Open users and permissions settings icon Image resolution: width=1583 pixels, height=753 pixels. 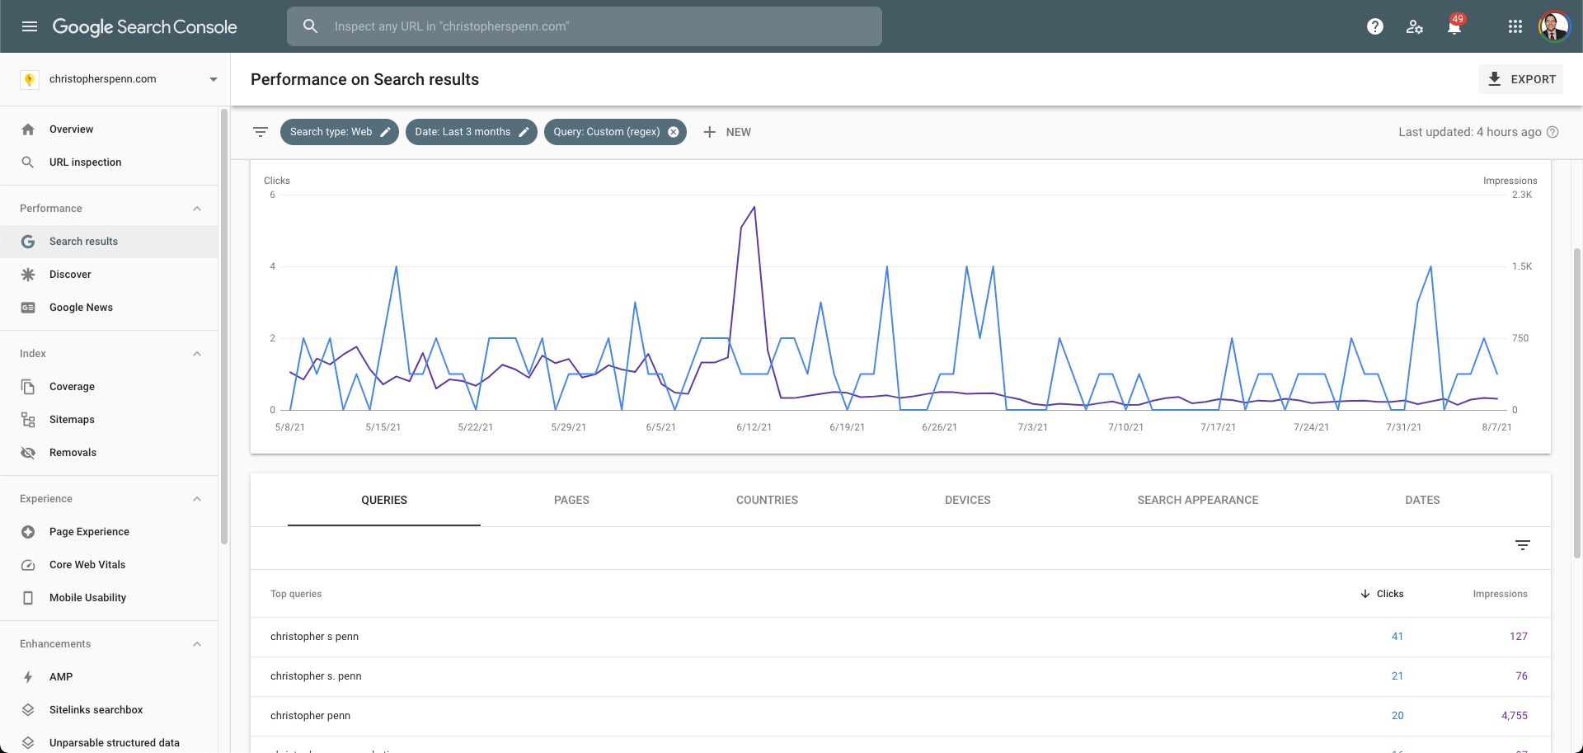tap(1415, 26)
